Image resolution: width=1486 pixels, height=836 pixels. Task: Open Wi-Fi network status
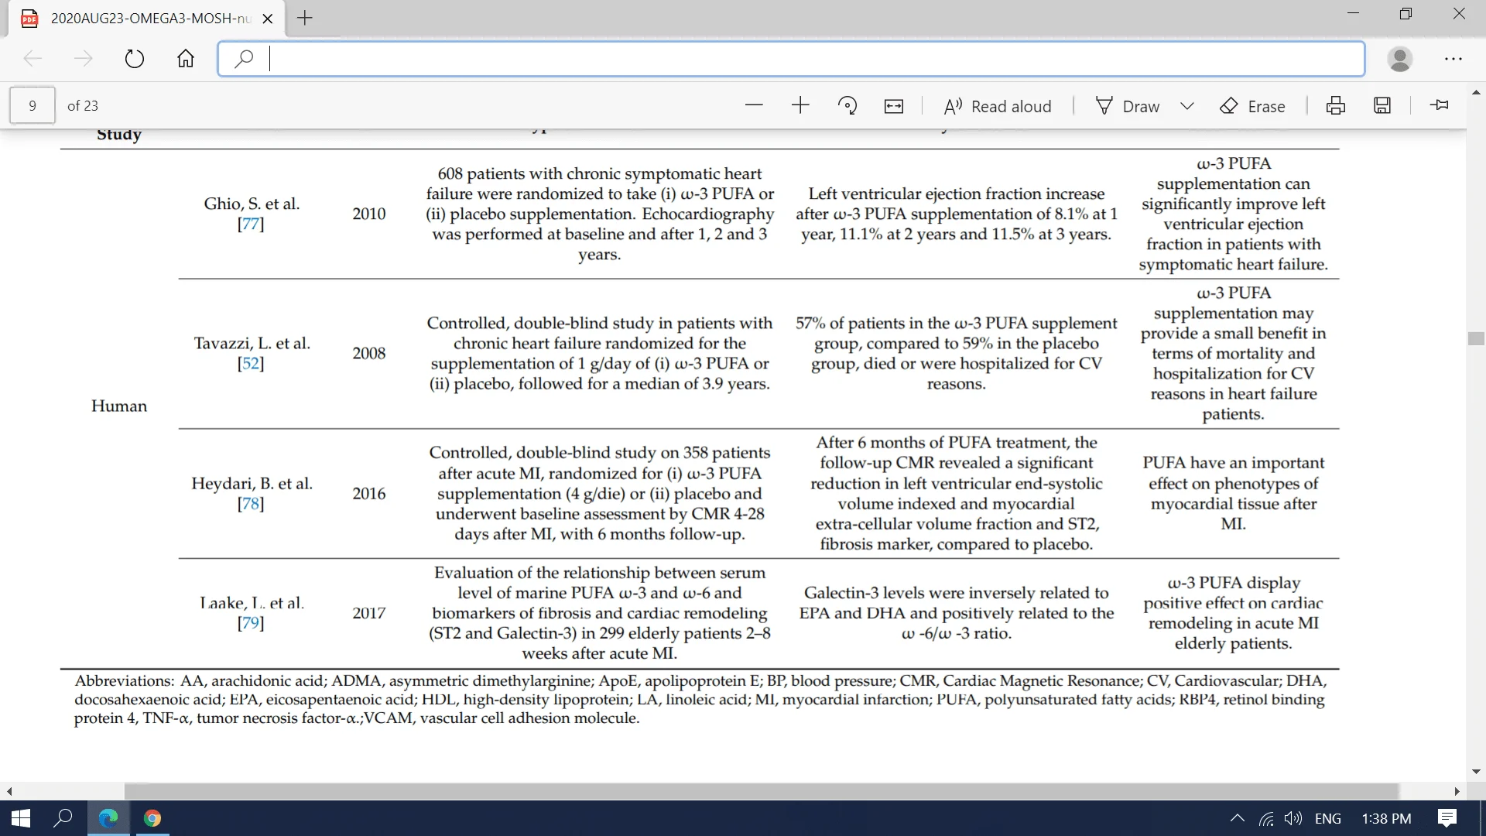(1266, 818)
